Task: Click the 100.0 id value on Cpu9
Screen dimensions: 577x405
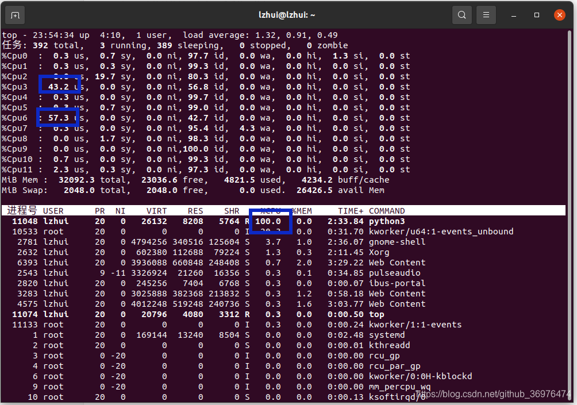Action: pyautogui.click(x=195, y=149)
